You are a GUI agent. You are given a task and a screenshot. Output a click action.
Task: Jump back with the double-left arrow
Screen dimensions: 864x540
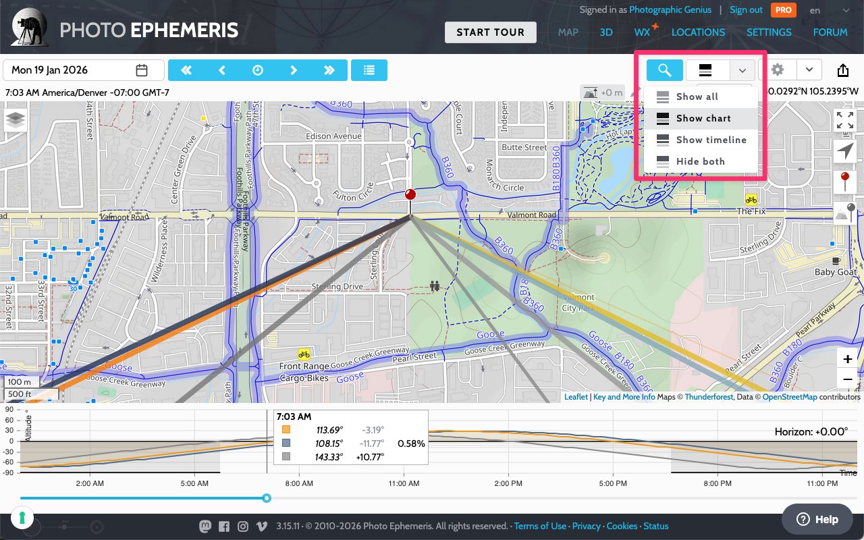coord(186,70)
